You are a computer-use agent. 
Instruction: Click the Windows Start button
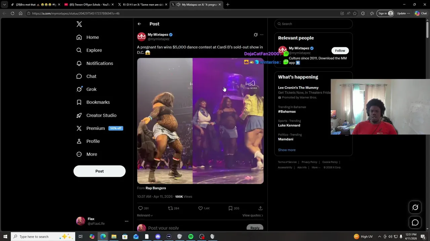coord(5,237)
